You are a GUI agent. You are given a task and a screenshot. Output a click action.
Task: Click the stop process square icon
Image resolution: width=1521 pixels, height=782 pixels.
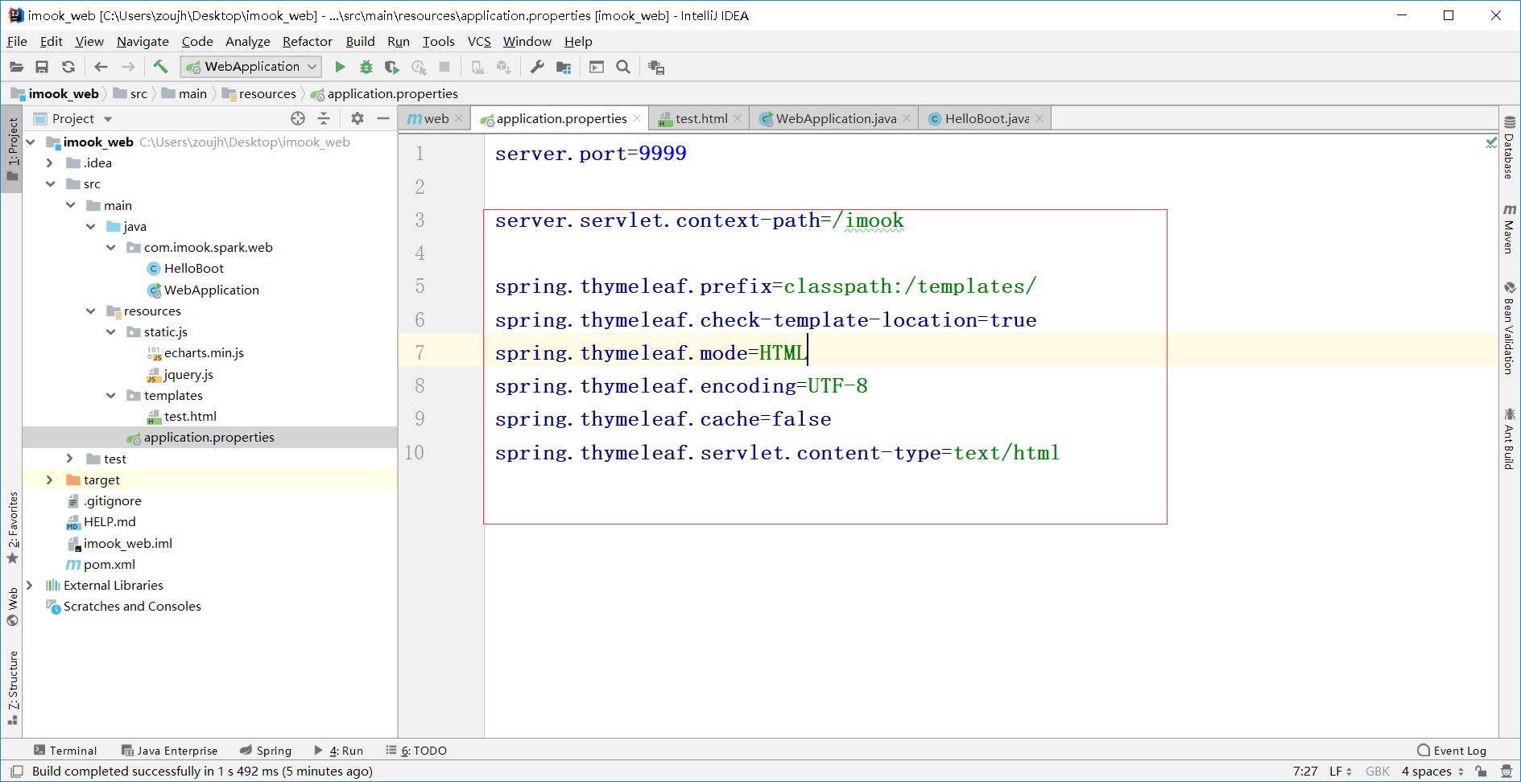point(444,67)
